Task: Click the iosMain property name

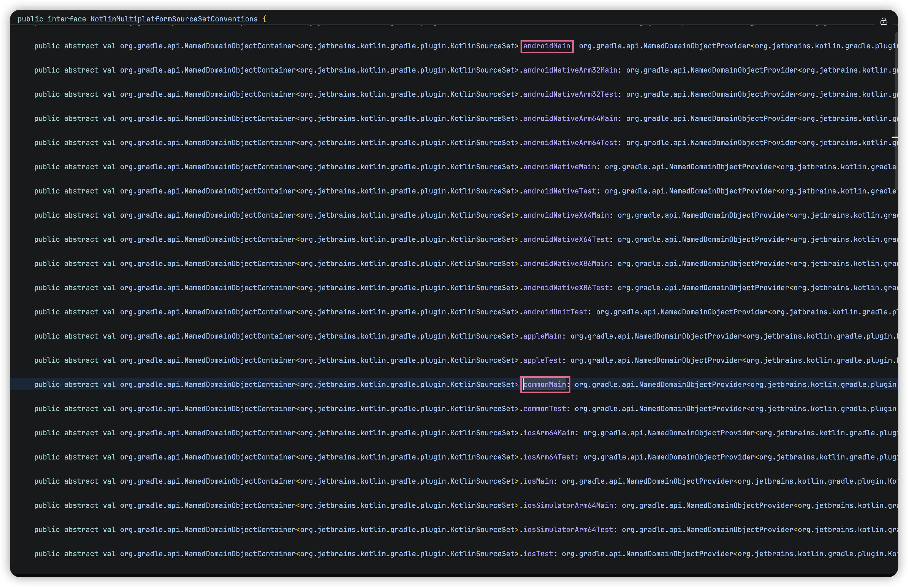Action: coord(538,481)
